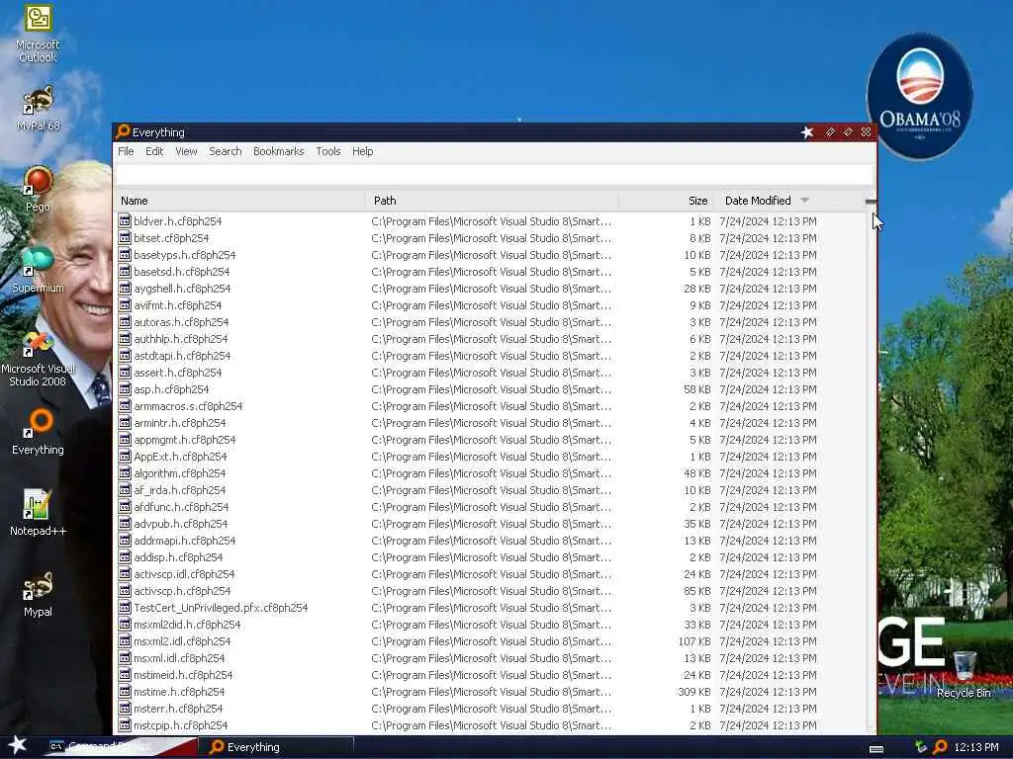Open the View menu
The height and width of the screenshot is (759, 1013).
click(x=186, y=151)
